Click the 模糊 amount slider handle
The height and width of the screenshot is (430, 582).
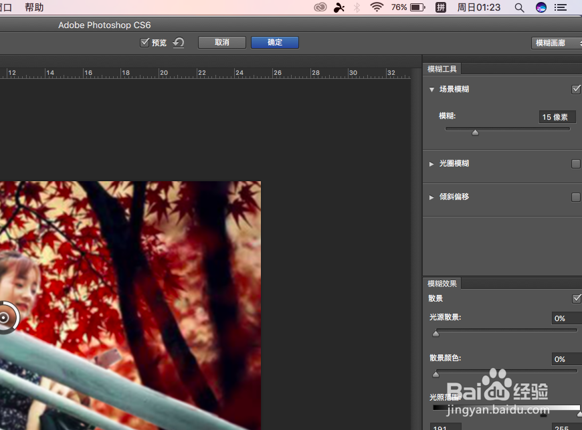475,132
